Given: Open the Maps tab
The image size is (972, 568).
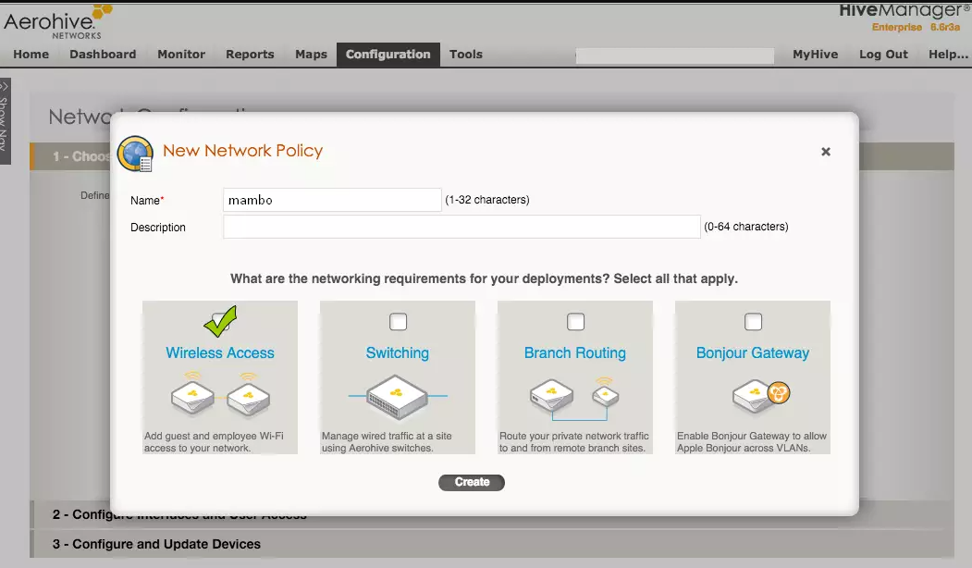Looking at the screenshot, I should [x=311, y=54].
